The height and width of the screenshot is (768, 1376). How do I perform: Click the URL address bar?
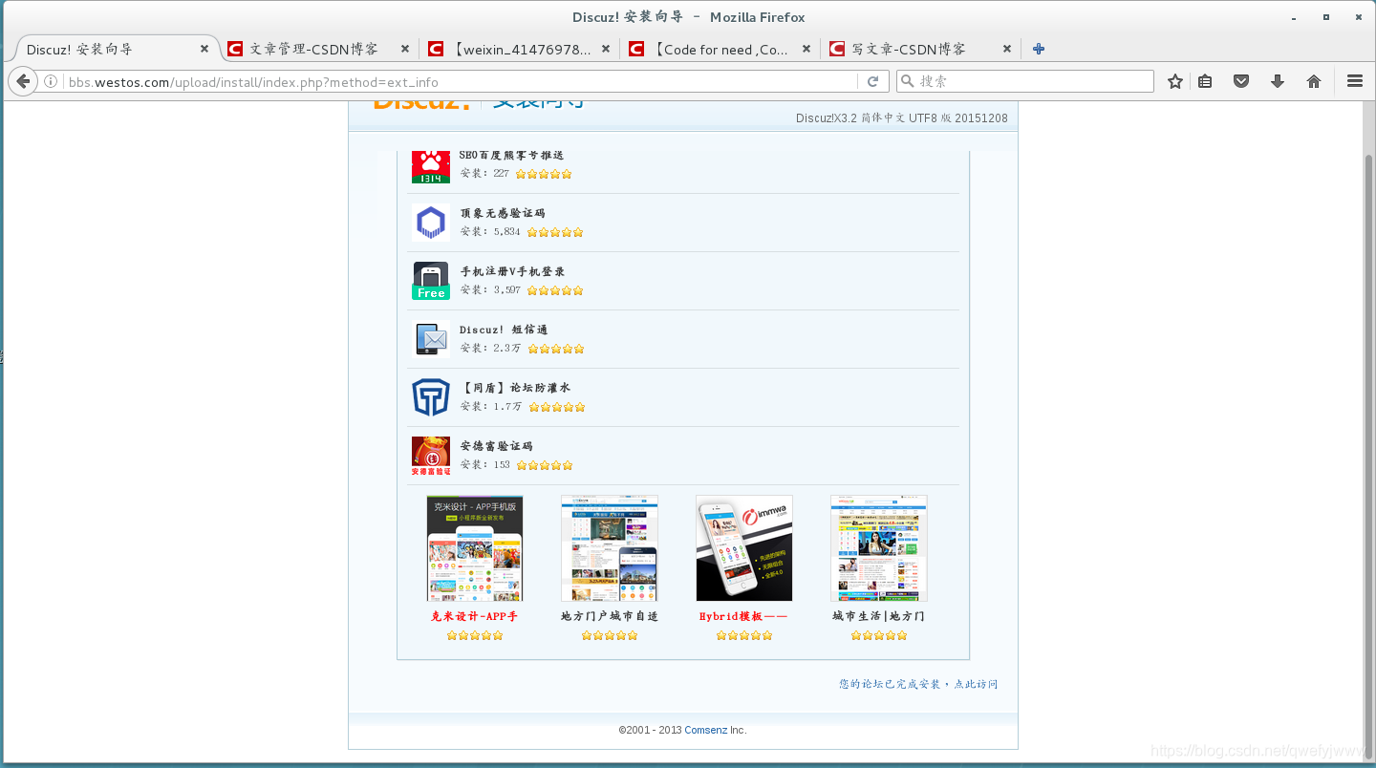(459, 81)
